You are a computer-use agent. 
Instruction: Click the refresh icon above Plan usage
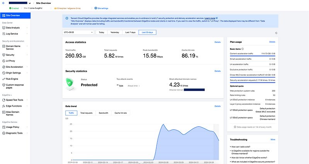pyautogui.click(x=276, y=33)
